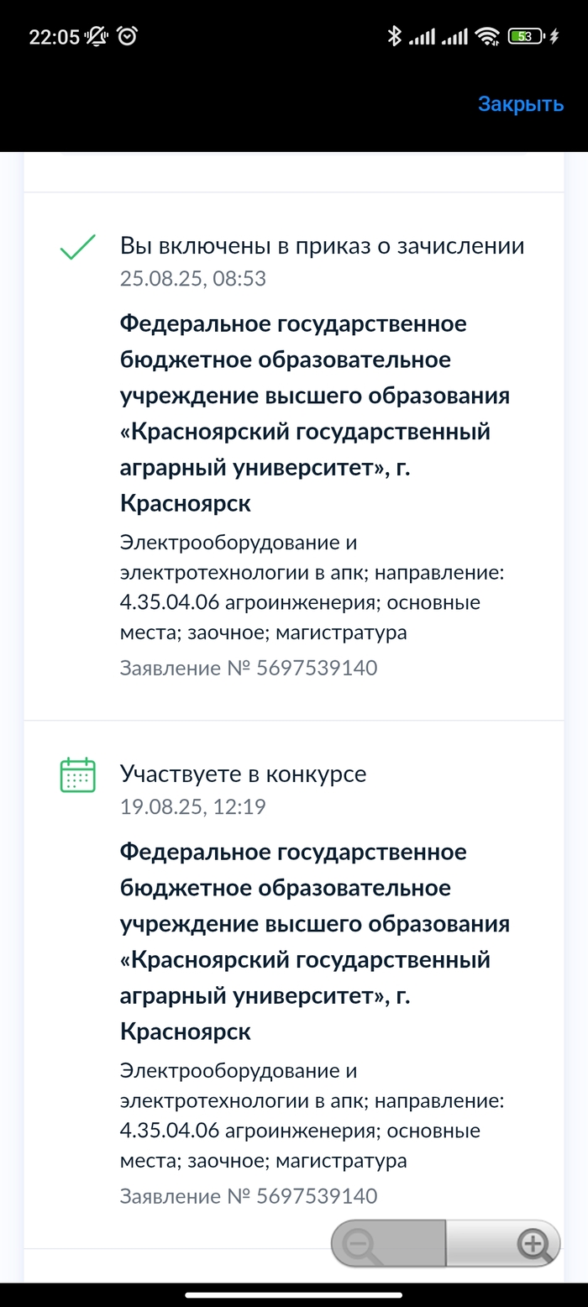
Task: Tap the Wi-Fi signal icon
Action: pyautogui.click(x=487, y=36)
